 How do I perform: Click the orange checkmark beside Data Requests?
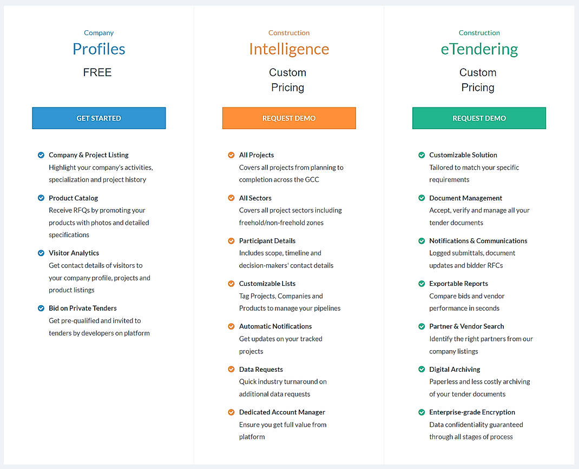(x=232, y=369)
